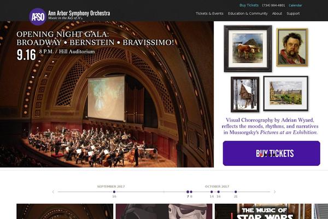
Task: Open the Hill Auditorium event card at bottom
Action: (65, 211)
